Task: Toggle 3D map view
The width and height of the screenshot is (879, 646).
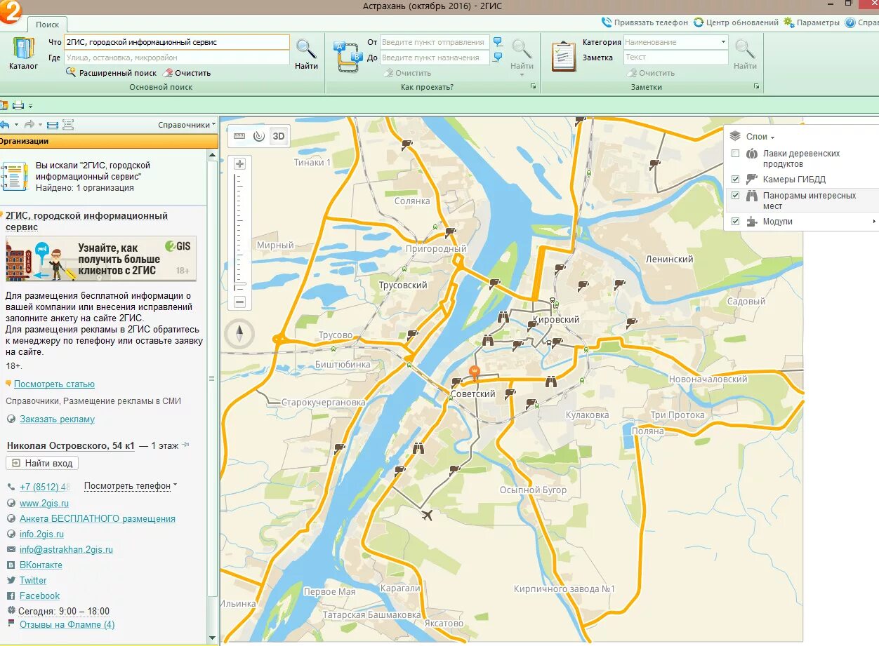Action: pyautogui.click(x=279, y=136)
